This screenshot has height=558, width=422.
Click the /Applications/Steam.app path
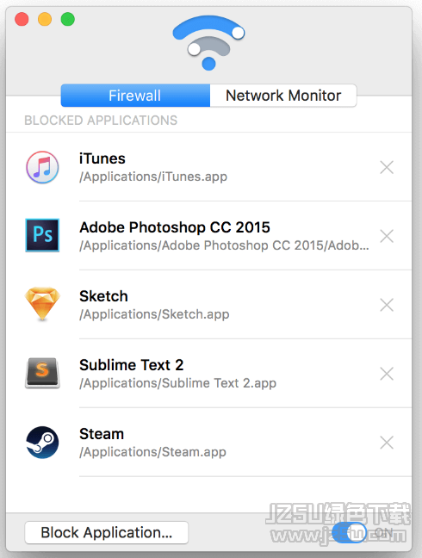point(152,452)
